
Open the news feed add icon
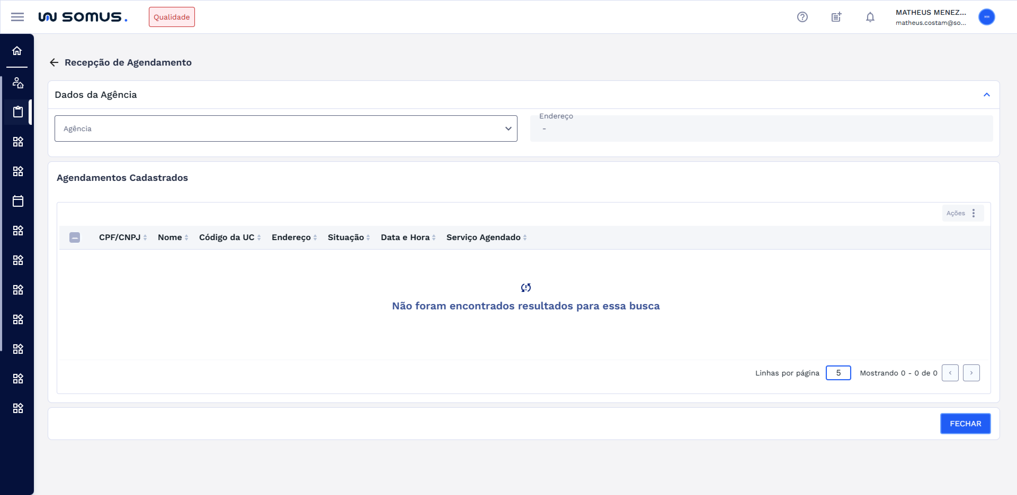[836, 17]
